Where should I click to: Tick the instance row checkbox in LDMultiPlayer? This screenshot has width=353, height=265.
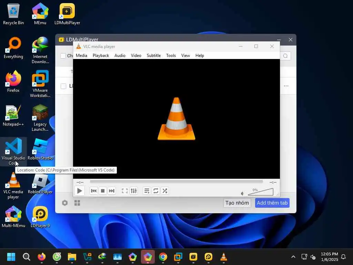63,86
